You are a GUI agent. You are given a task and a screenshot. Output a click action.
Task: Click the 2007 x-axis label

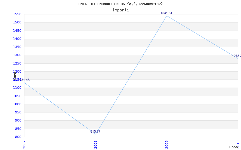point(24,145)
